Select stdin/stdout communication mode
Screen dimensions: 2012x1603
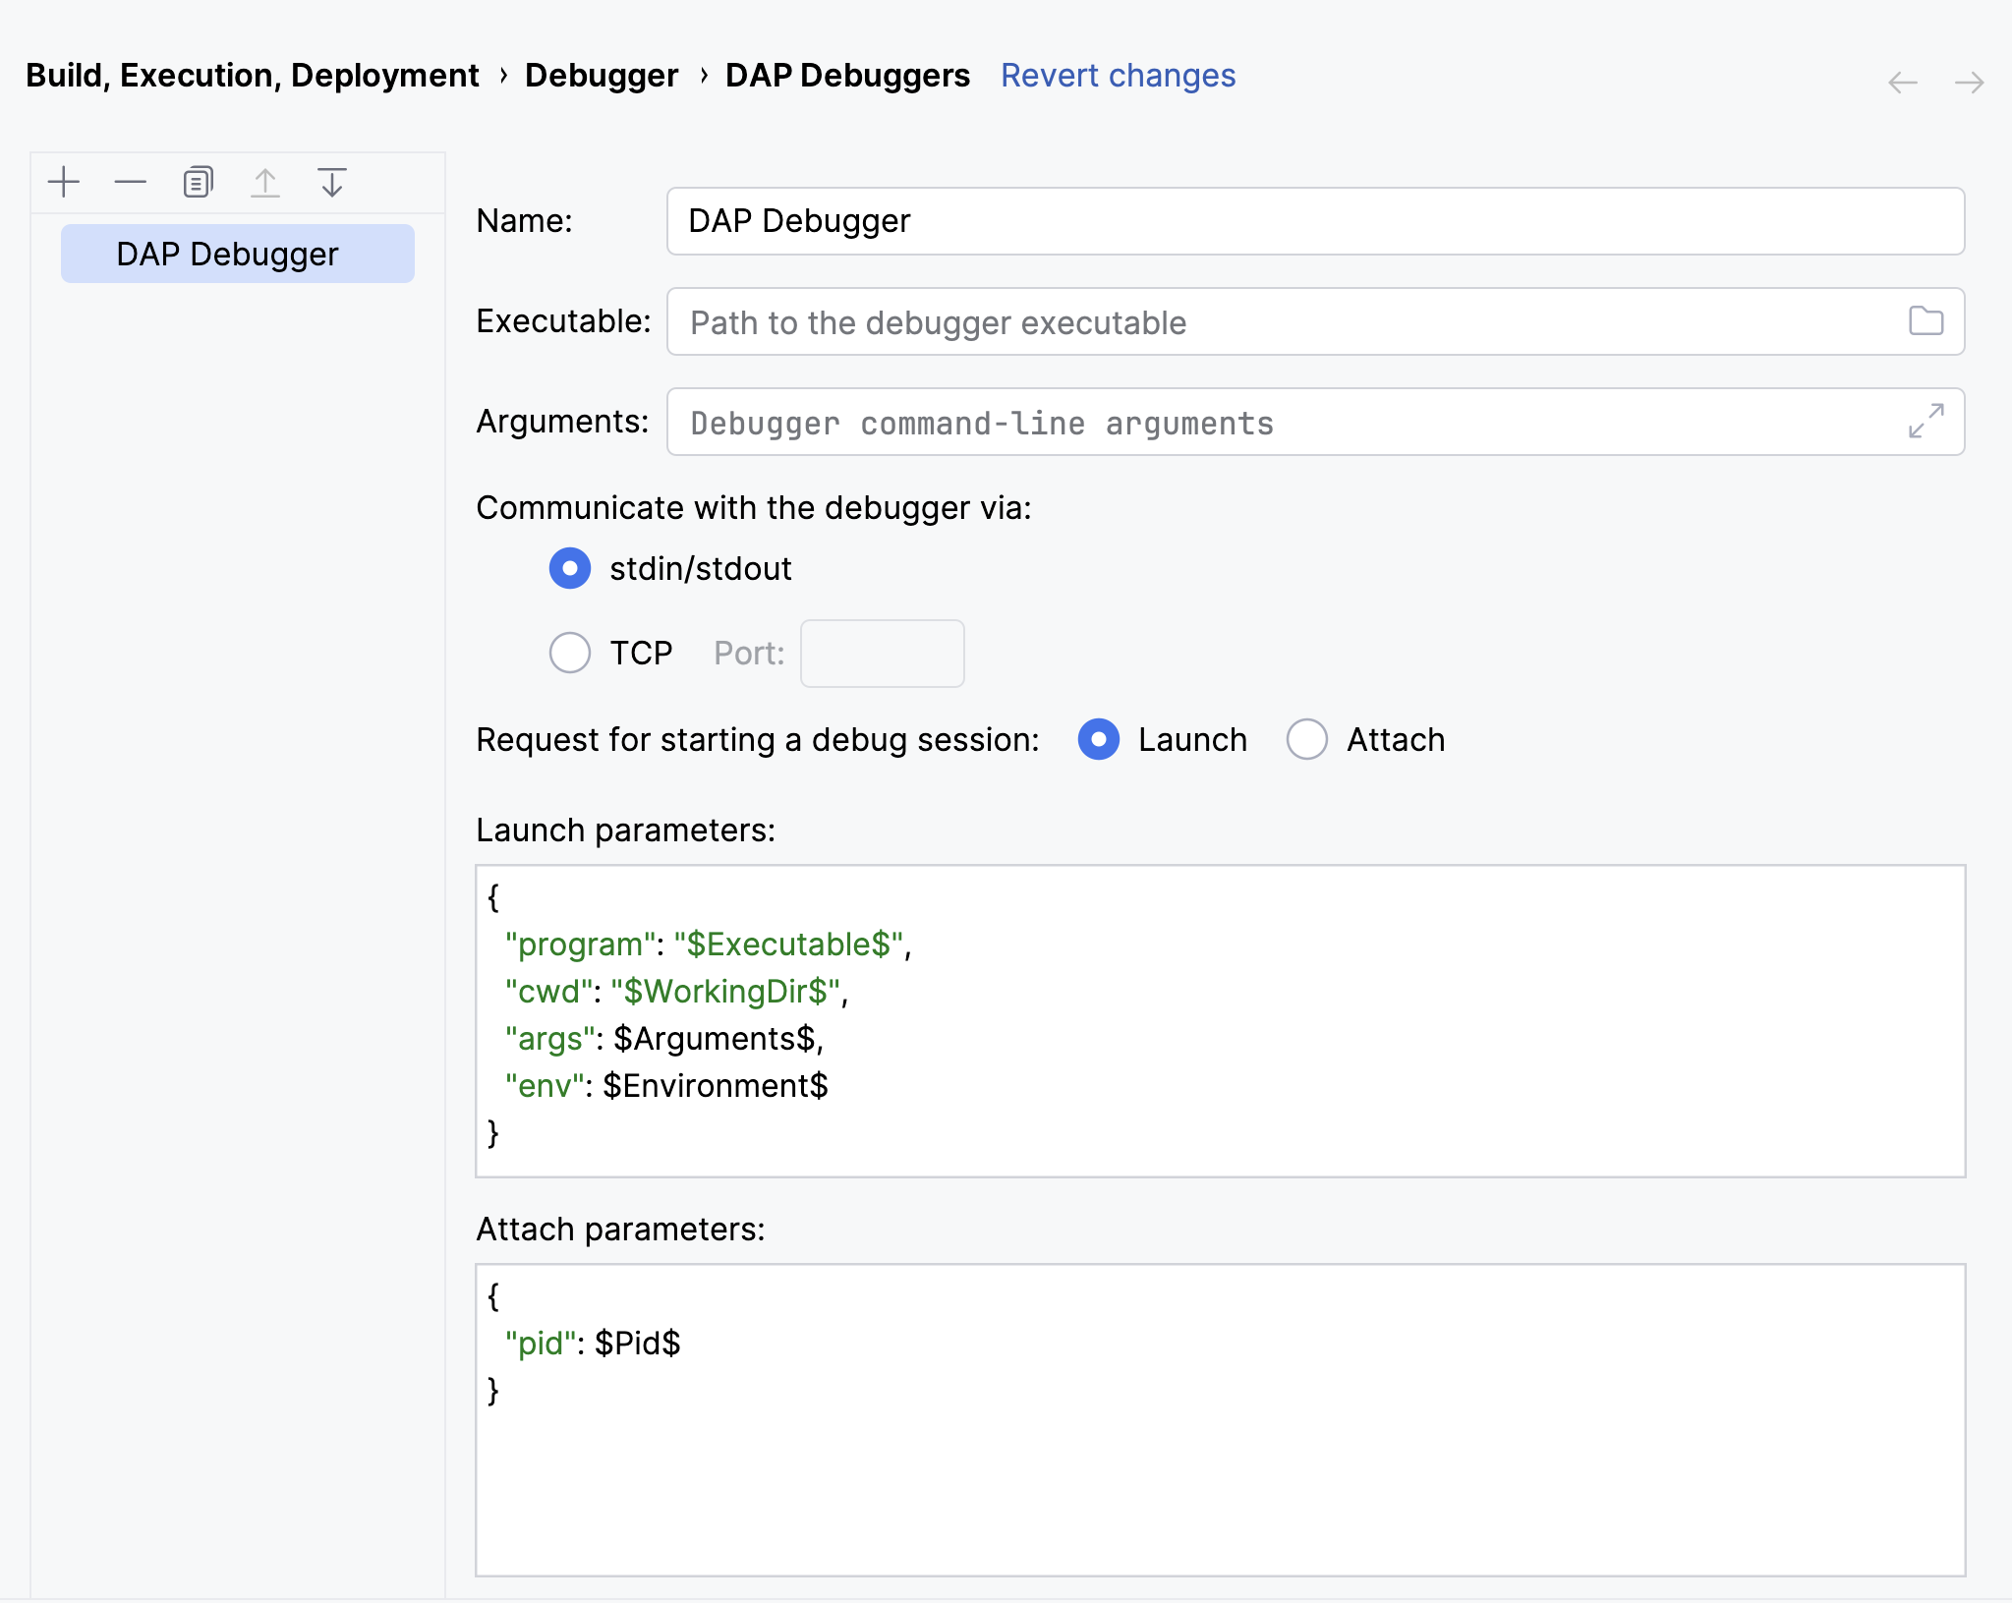click(x=570, y=568)
